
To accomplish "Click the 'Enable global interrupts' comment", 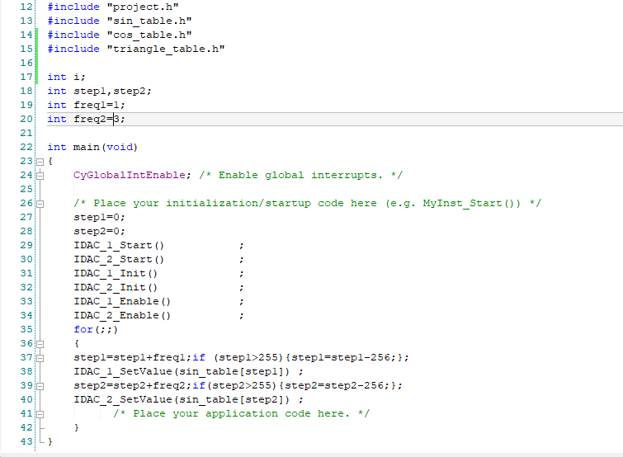I will (x=300, y=175).
